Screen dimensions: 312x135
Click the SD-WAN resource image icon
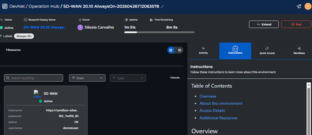(38, 94)
